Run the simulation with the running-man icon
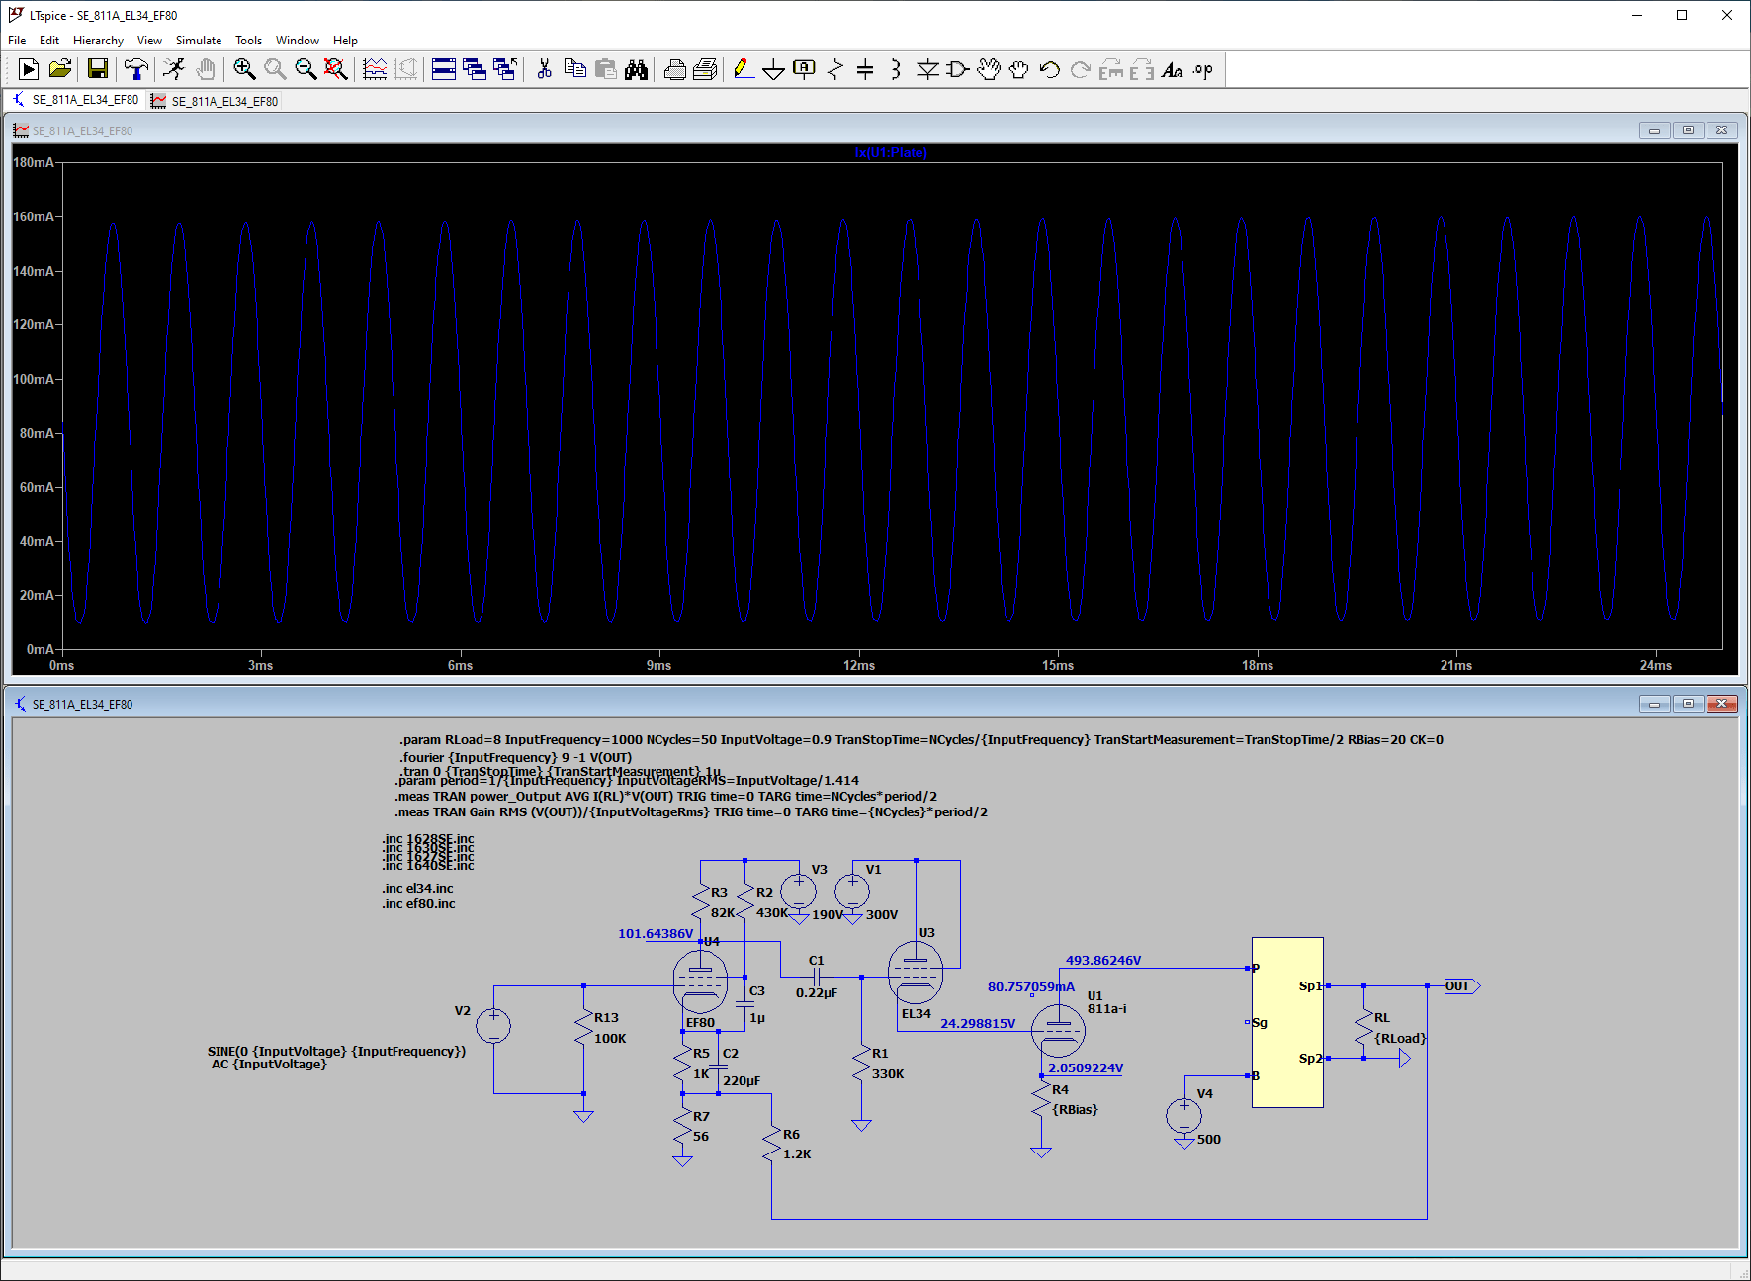The height and width of the screenshot is (1281, 1751). coord(174,69)
